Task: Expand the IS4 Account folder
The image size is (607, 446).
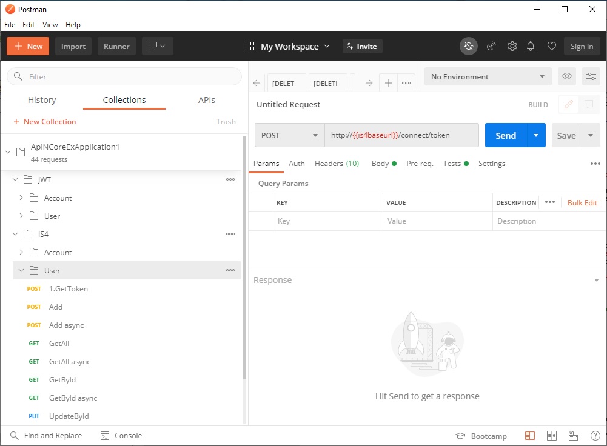Action: [21, 252]
